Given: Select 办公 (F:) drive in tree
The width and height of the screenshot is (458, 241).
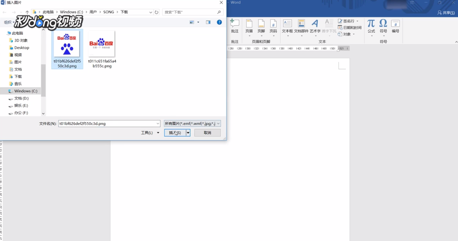Looking at the screenshot, I should (21, 113).
